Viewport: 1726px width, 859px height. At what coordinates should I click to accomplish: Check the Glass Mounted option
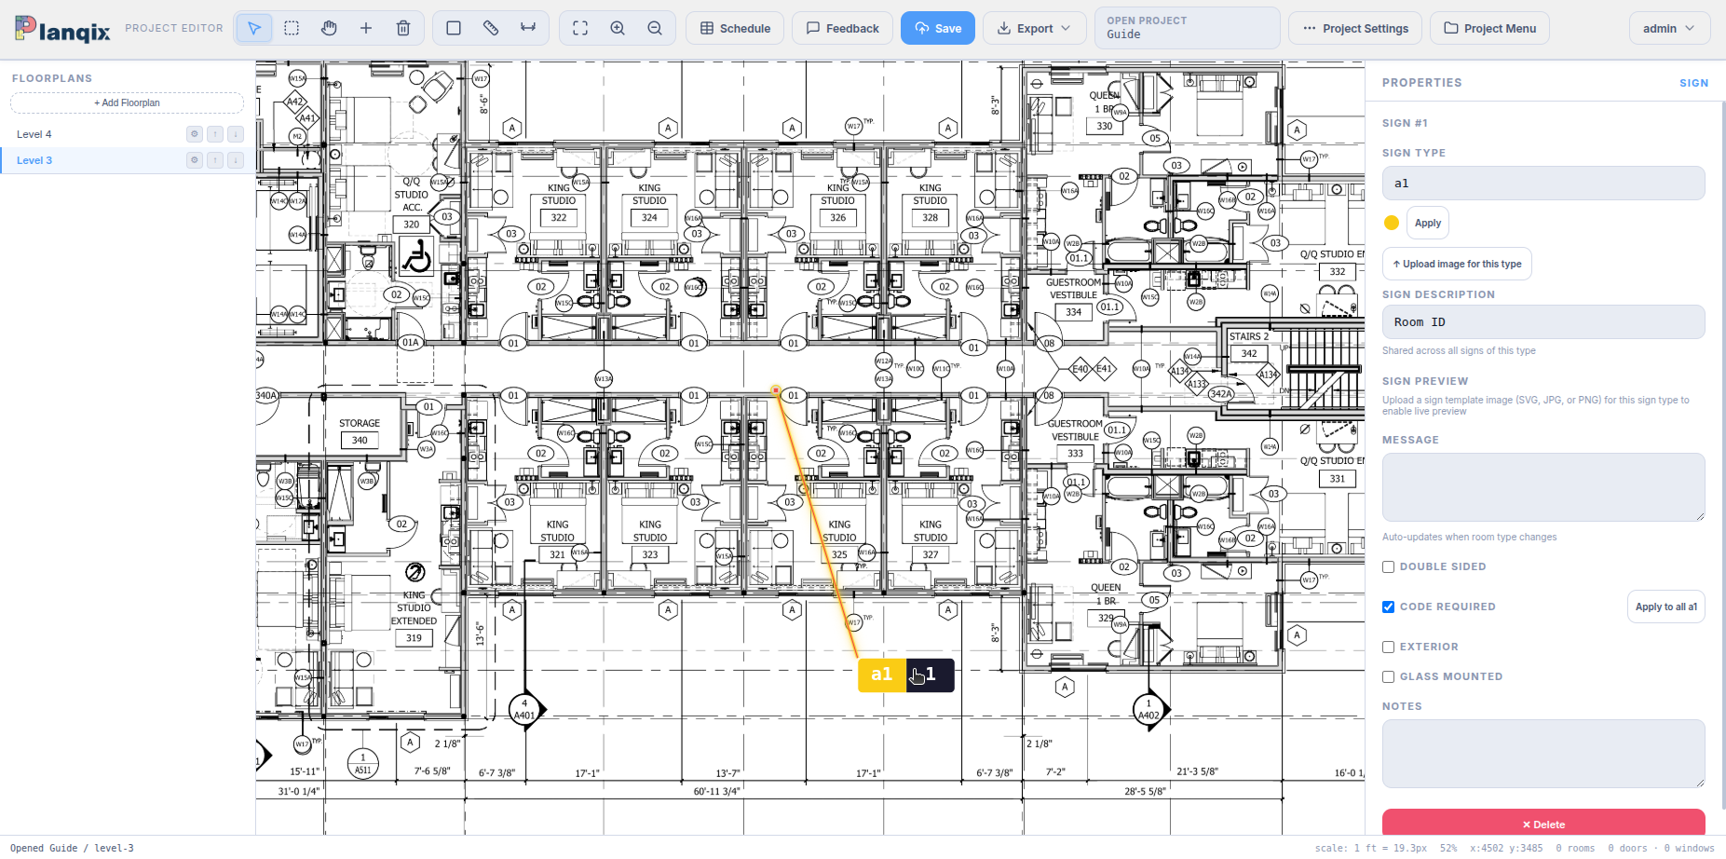(1388, 676)
